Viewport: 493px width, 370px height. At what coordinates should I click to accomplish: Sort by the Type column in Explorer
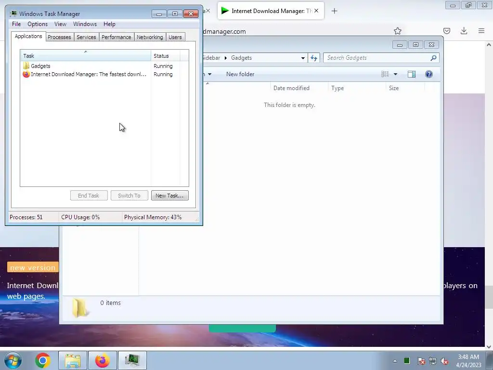[357, 88]
